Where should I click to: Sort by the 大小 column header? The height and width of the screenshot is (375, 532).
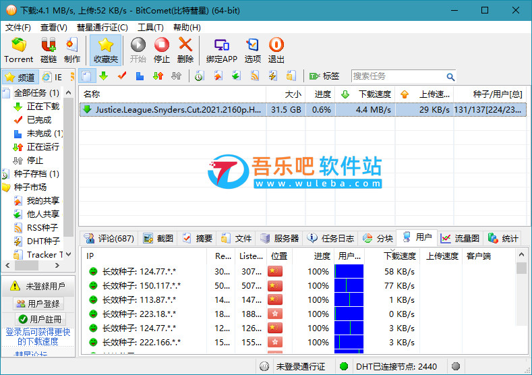286,94
